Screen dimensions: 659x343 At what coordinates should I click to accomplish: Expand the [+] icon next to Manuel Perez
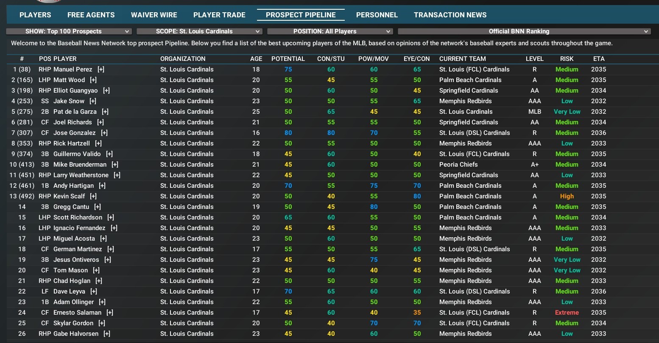coord(101,69)
